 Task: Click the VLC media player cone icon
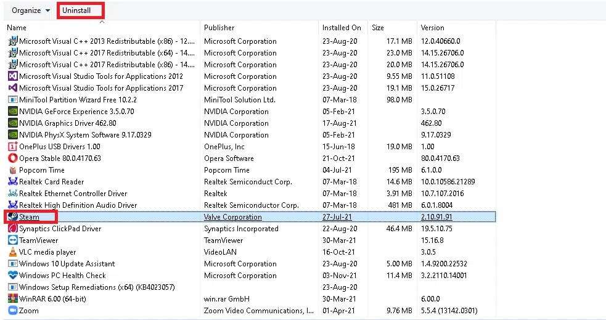pyautogui.click(x=13, y=252)
